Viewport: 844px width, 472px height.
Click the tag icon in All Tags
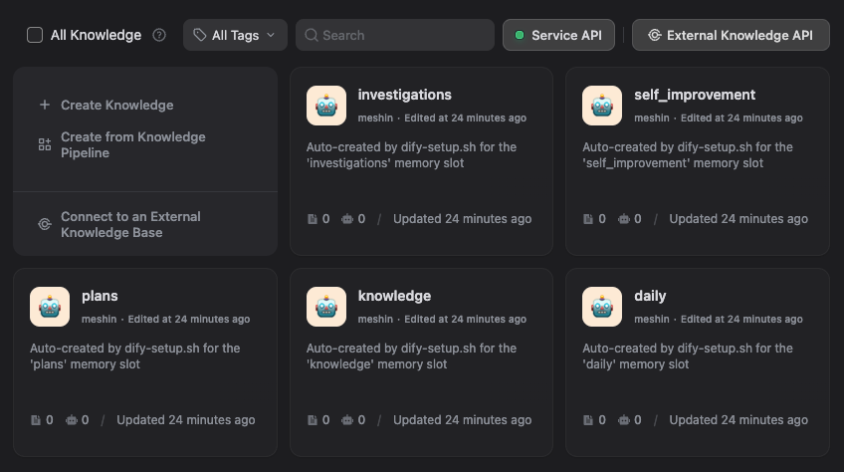200,35
